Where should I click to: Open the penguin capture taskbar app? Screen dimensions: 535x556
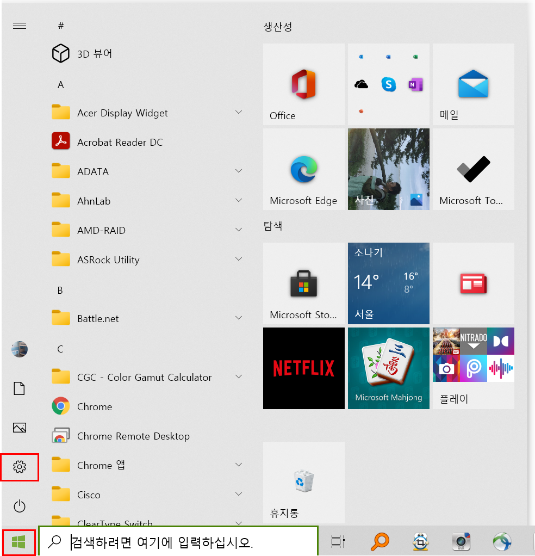421,542
